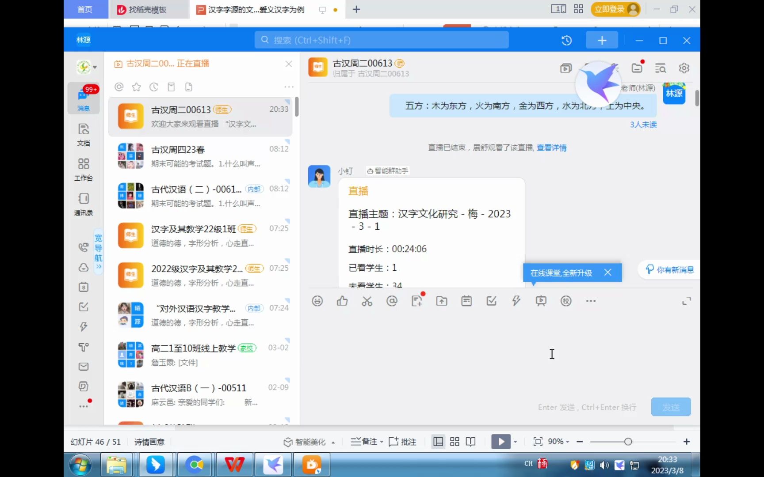Click the school (校) icon in chat toolbar
Image resolution: width=764 pixels, height=477 pixels.
[566, 301]
